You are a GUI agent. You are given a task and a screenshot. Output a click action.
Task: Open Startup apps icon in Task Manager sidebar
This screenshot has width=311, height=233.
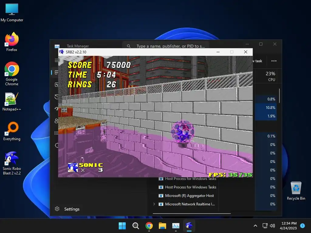(x=56, y=109)
